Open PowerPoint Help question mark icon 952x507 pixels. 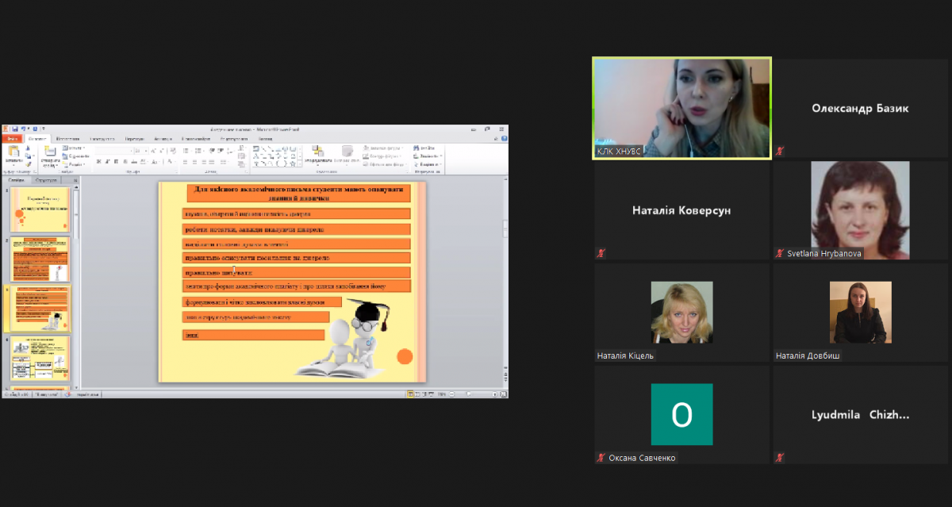click(504, 138)
